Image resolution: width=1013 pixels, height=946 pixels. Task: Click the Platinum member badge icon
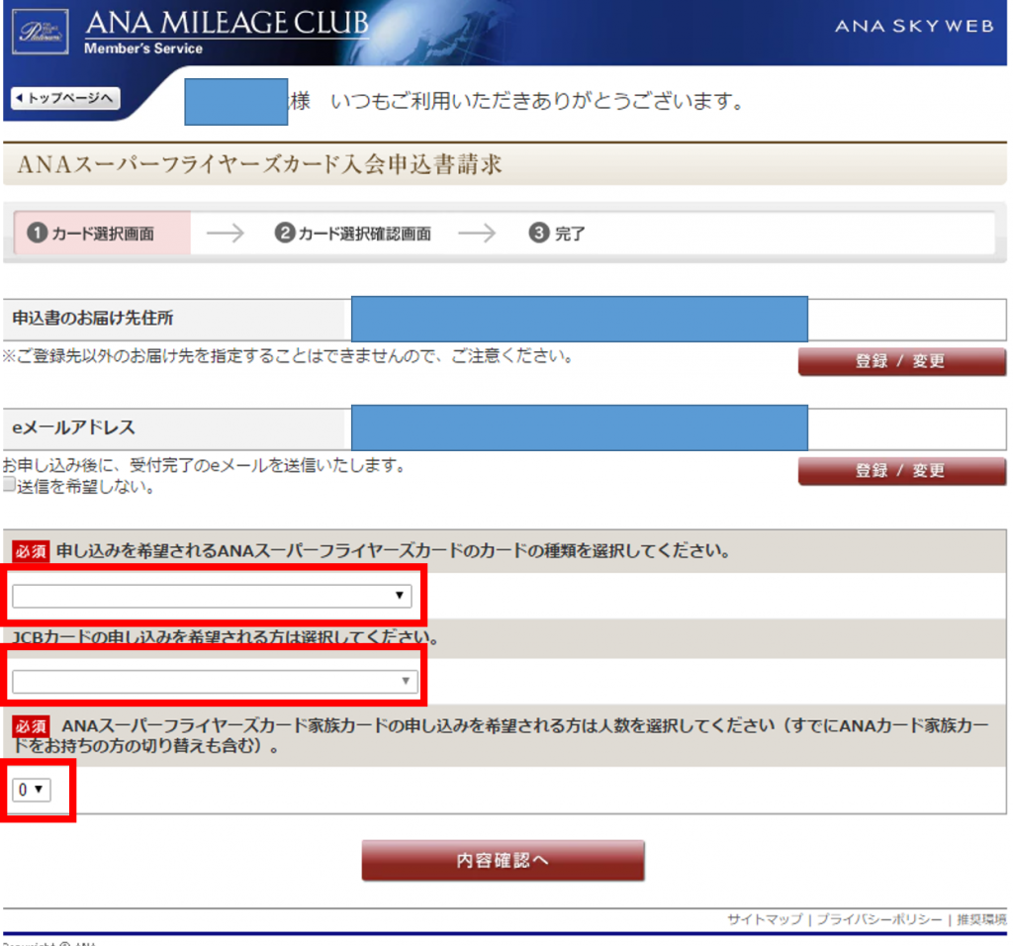click(40, 32)
